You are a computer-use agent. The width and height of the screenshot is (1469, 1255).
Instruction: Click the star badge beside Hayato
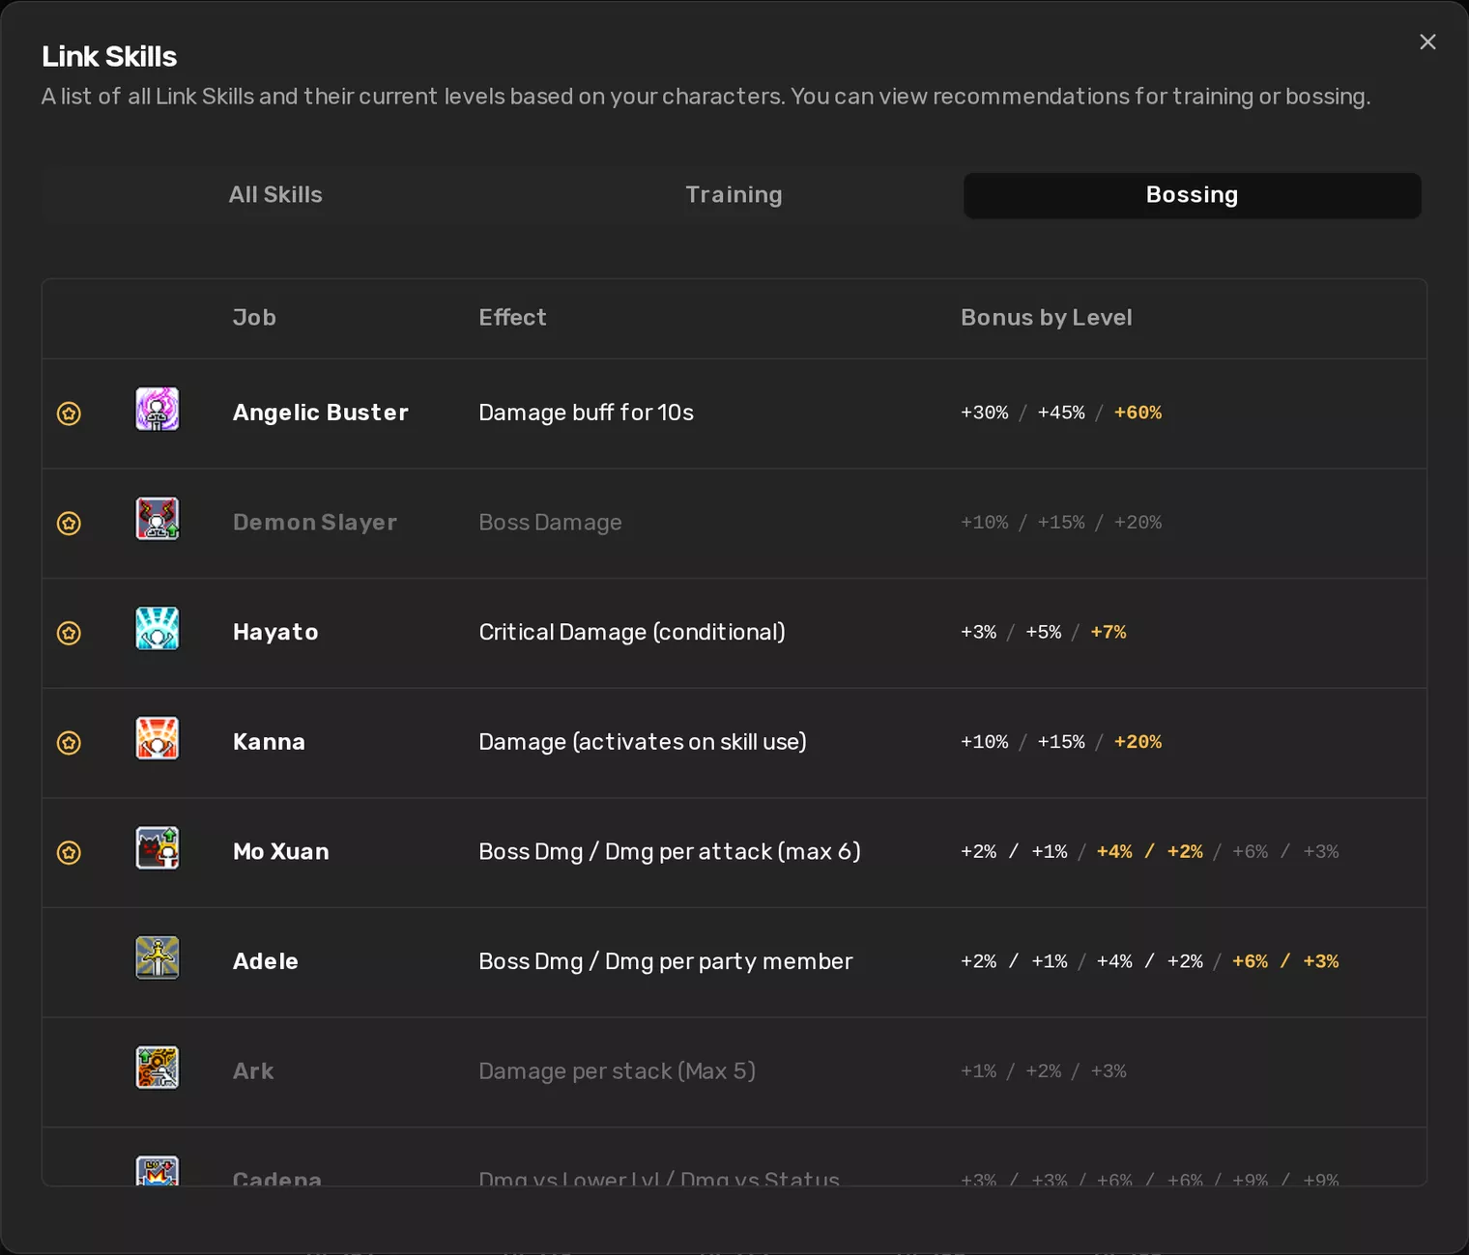pos(69,633)
